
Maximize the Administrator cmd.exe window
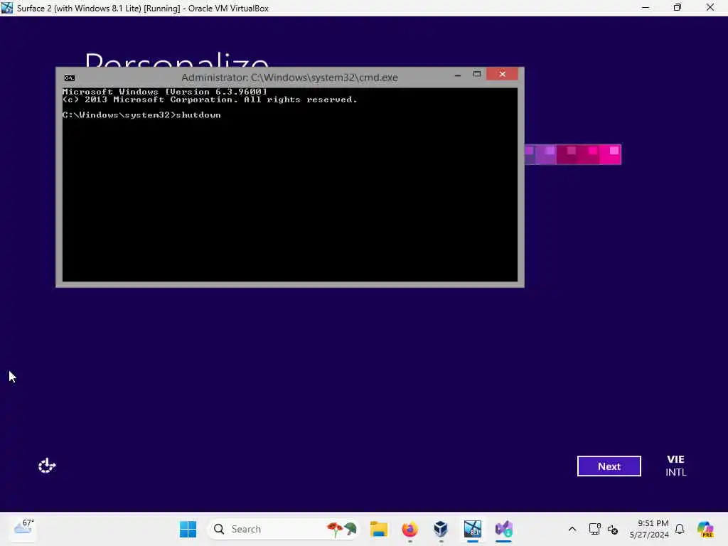477,74
